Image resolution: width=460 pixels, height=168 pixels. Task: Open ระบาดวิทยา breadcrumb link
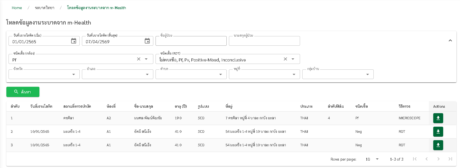tap(44, 8)
